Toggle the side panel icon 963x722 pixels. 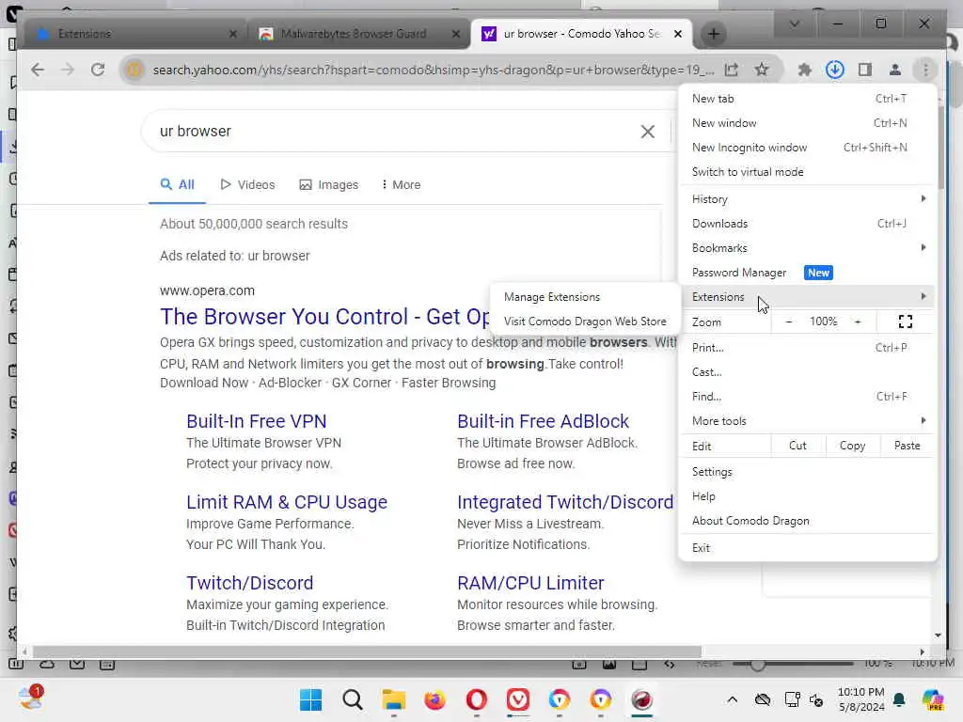click(x=865, y=70)
